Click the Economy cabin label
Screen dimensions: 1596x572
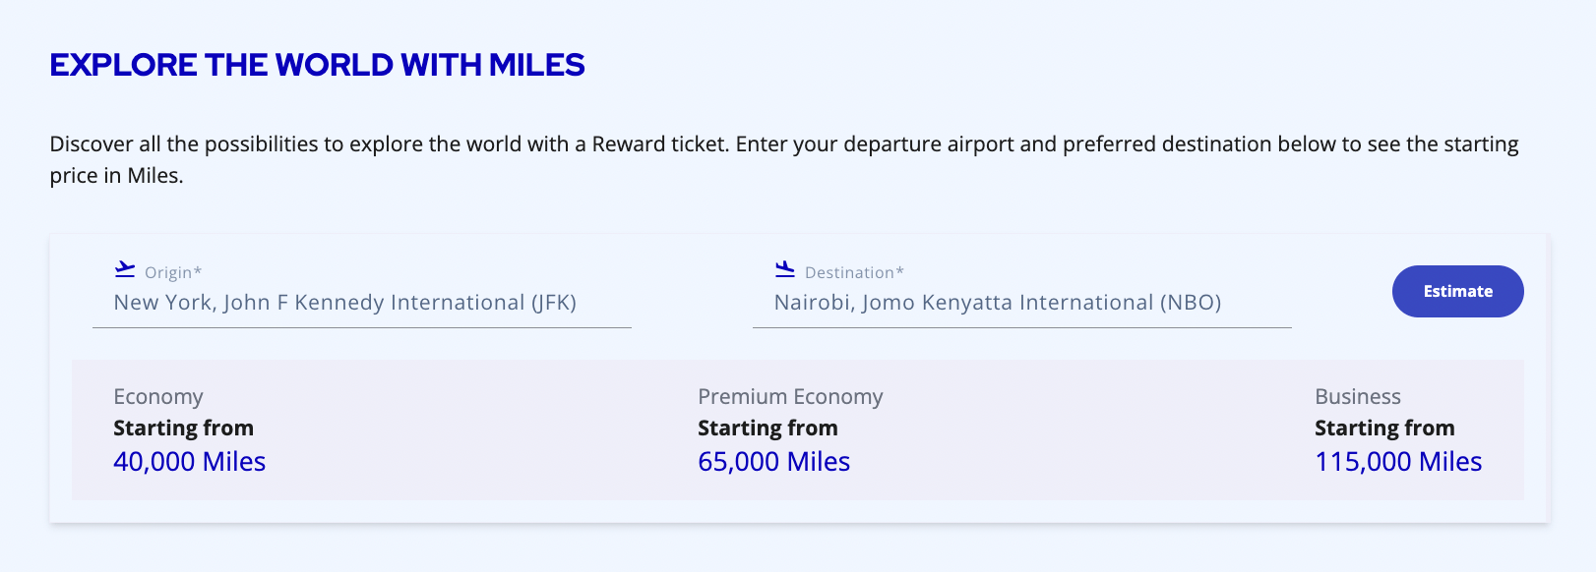coord(158,397)
